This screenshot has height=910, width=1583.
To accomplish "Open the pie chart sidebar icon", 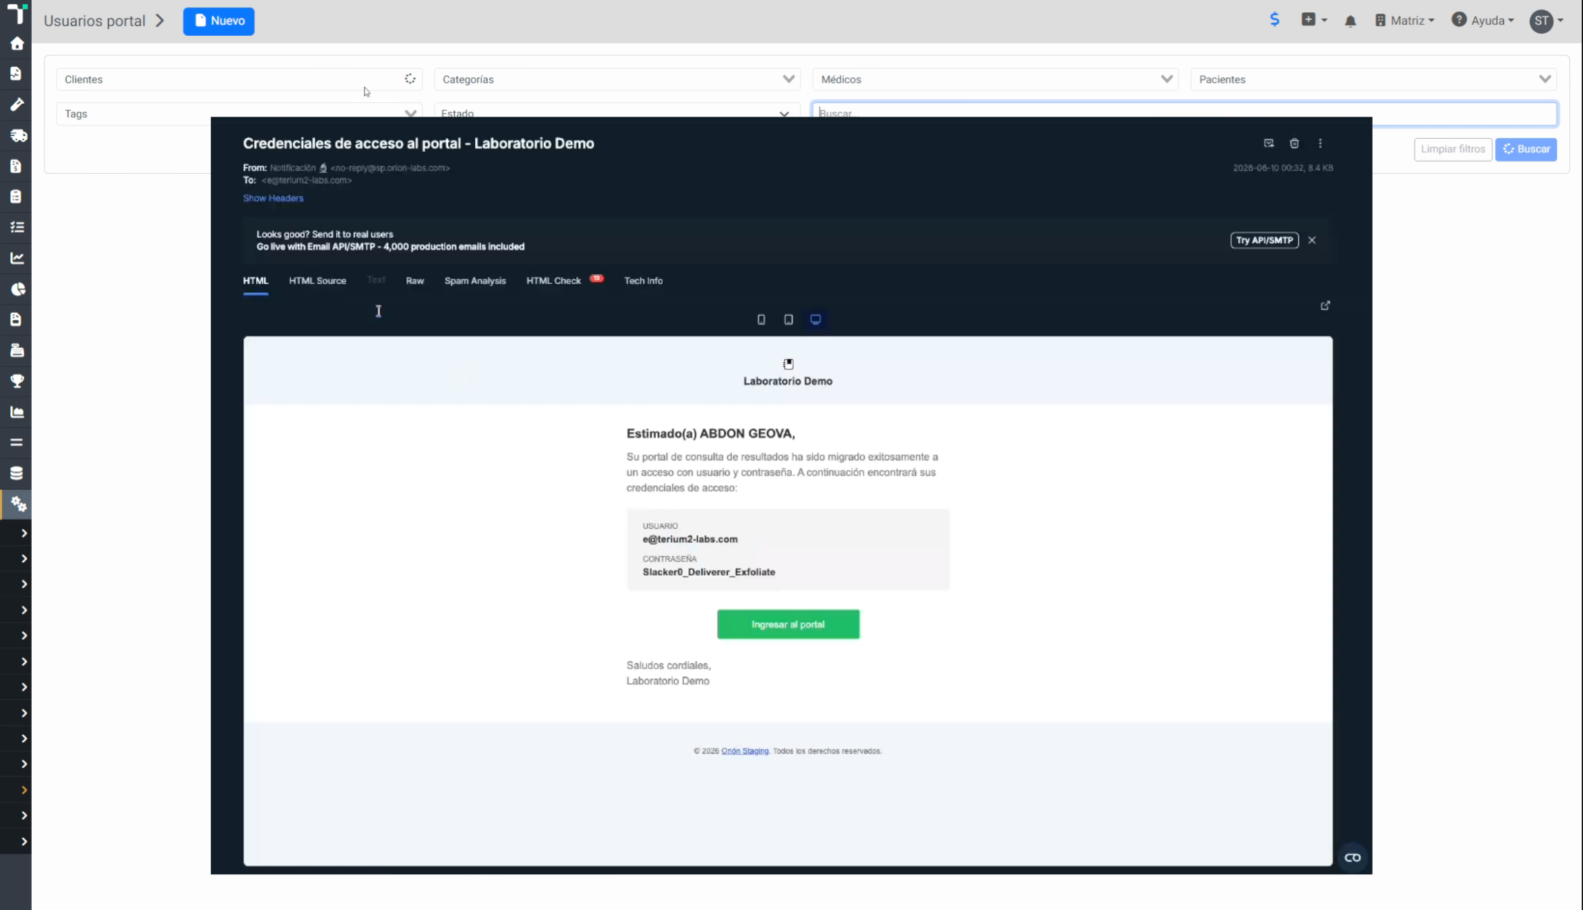I will point(18,289).
